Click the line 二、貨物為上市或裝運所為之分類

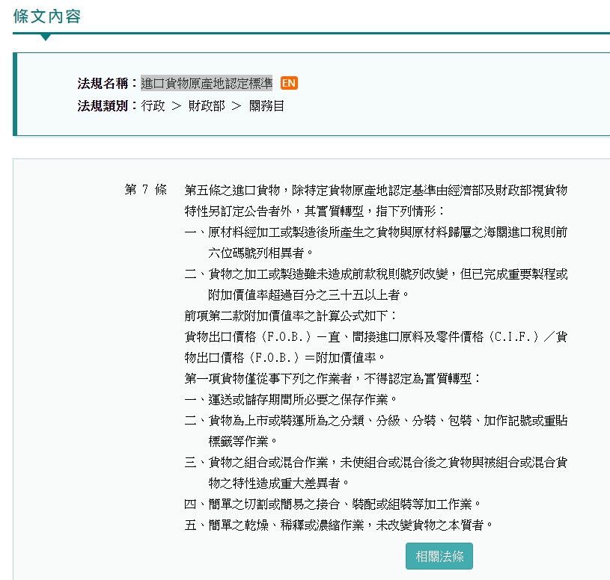pos(376,420)
